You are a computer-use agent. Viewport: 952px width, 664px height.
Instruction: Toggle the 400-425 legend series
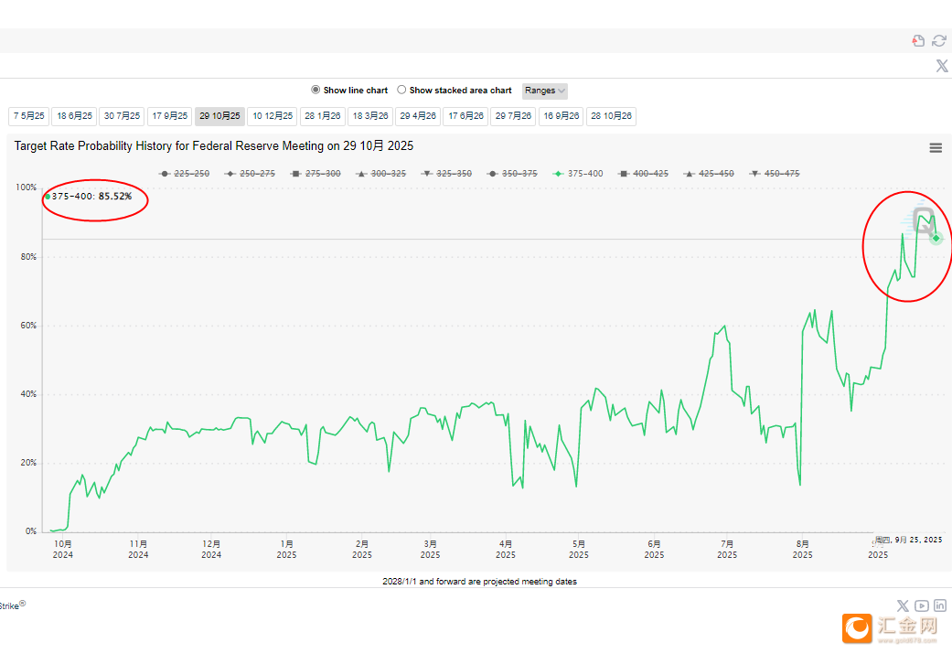point(643,174)
